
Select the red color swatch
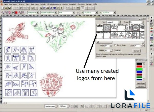pyautogui.click(x=139, y=66)
